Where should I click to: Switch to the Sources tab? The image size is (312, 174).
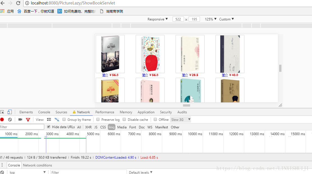(61, 112)
